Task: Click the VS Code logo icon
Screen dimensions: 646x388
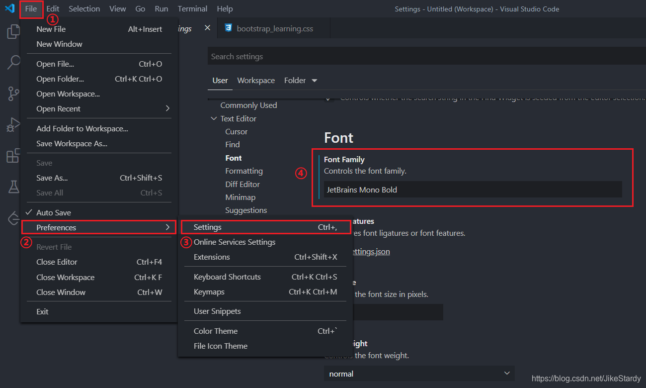Action: coord(9,8)
